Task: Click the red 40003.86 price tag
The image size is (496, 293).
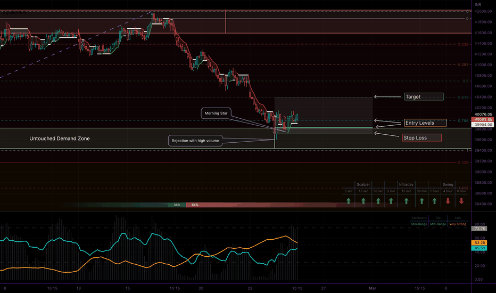Action: coord(482,119)
